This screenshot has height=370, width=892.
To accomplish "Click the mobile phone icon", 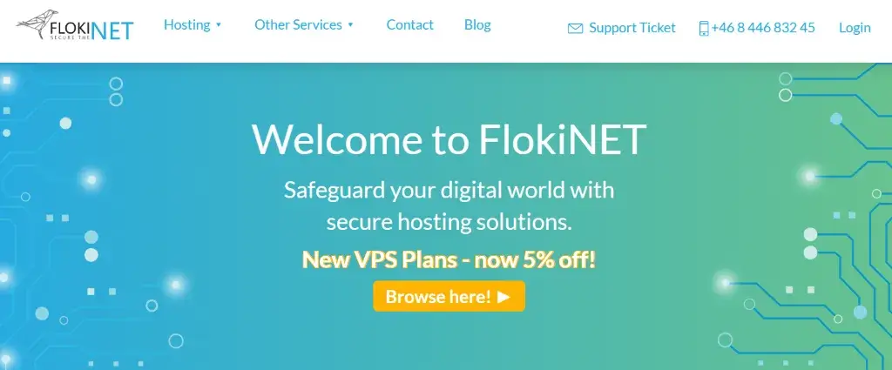I will tap(703, 28).
